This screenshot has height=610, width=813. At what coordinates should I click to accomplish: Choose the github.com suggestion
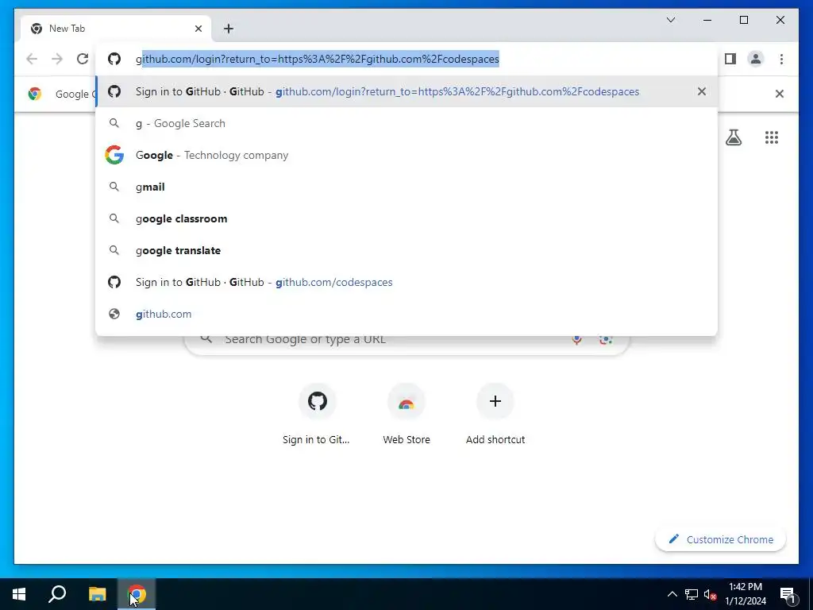point(406,314)
